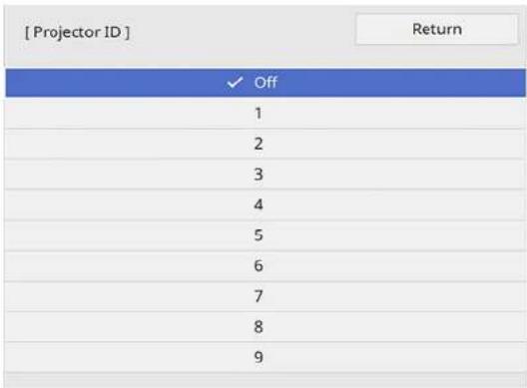
Task: Click the Return button
Action: pos(437,29)
